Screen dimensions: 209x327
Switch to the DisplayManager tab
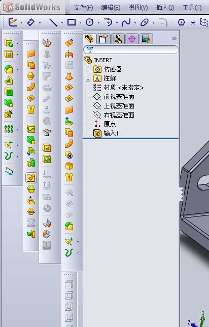[146, 39]
